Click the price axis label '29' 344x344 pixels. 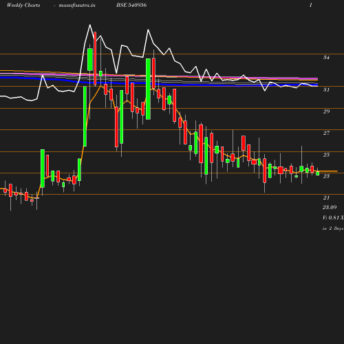[326, 111]
